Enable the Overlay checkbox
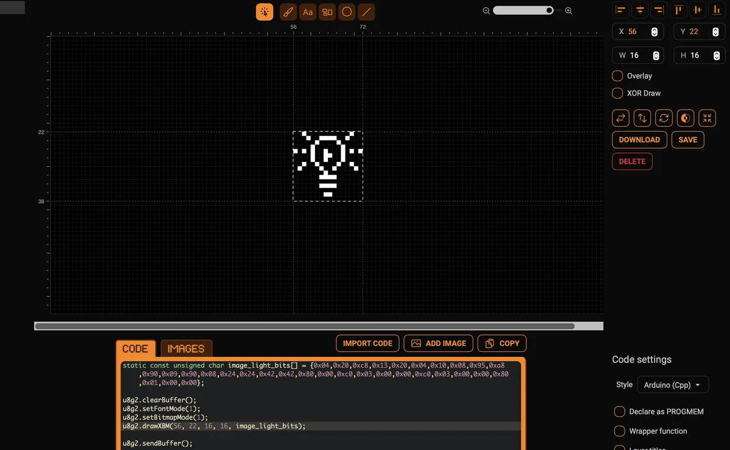The image size is (730, 450). coord(617,76)
